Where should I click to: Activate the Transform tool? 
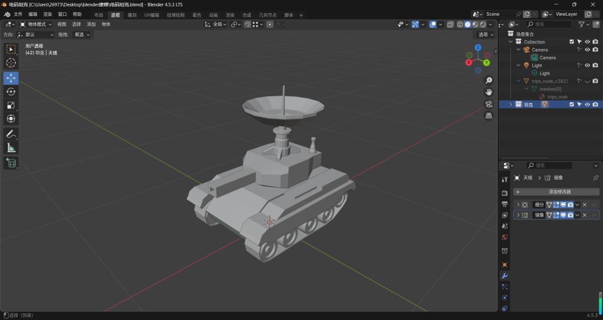pyautogui.click(x=11, y=118)
